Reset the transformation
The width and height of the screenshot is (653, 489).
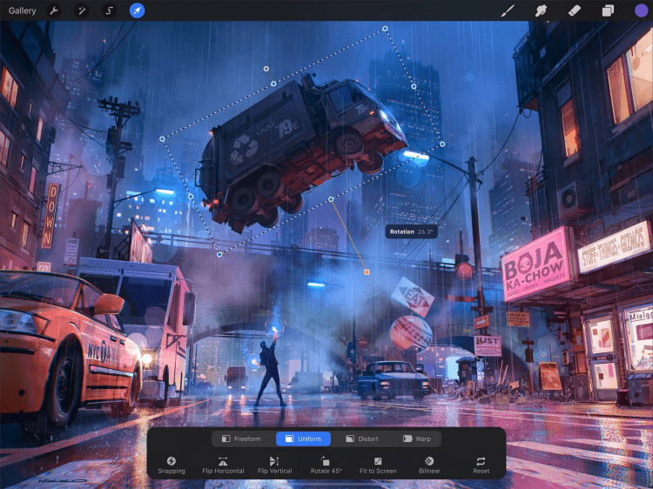coord(481,466)
